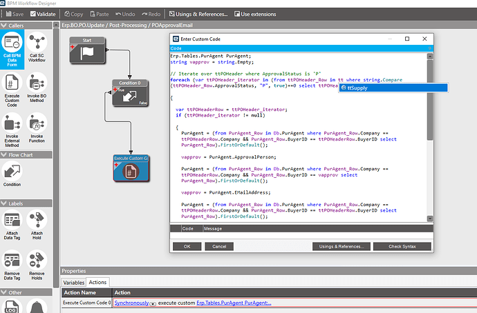
Task: Open the Synchronously link in action row
Action: 132,303
